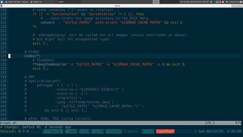Image resolution: width=243 pixels, height=137 pixels.
Task: Click the vim block cursor on line 129
Action: pyautogui.click(x=9, y=56)
